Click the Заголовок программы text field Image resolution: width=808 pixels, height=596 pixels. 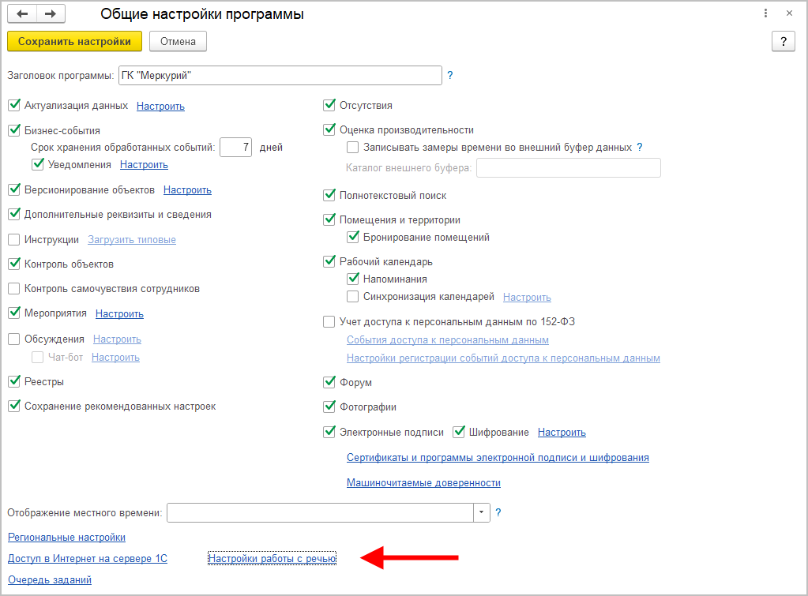(x=280, y=76)
